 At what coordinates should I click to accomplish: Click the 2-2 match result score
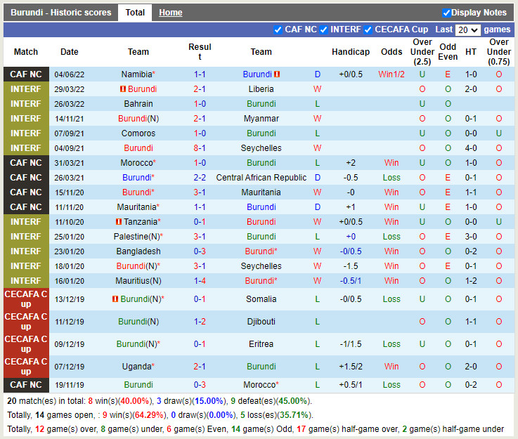click(x=200, y=178)
